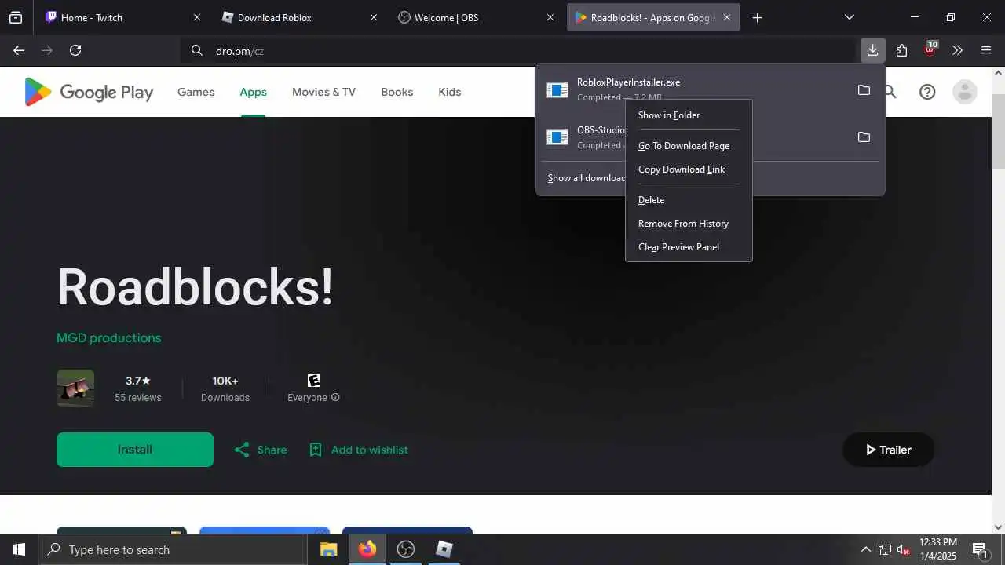Open the Books section
The height and width of the screenshot is (565, 1005).
pos(397,92)
